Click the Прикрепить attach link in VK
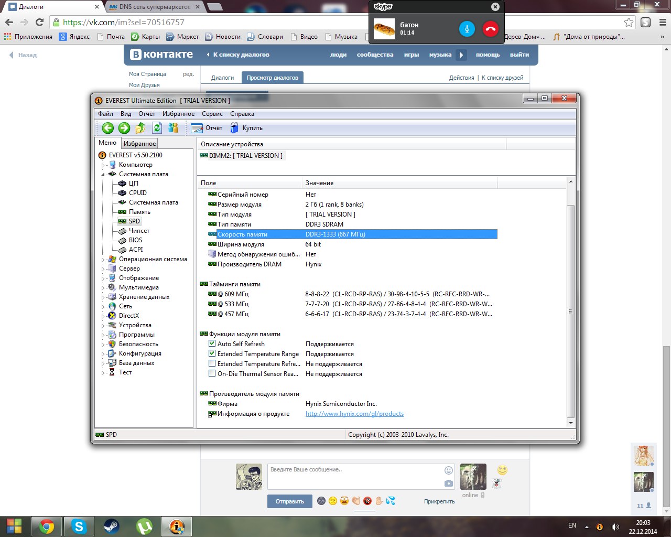The width and height of the screenshot is (671, 537). [x=439, y=501]
